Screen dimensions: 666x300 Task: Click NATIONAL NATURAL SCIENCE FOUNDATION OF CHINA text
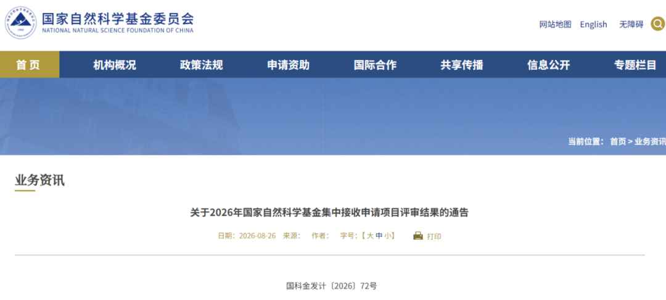pyautogui.click(x=118, y=31)
